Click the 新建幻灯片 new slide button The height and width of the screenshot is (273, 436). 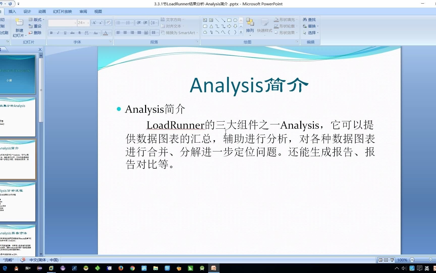click(x=19, y=27)
